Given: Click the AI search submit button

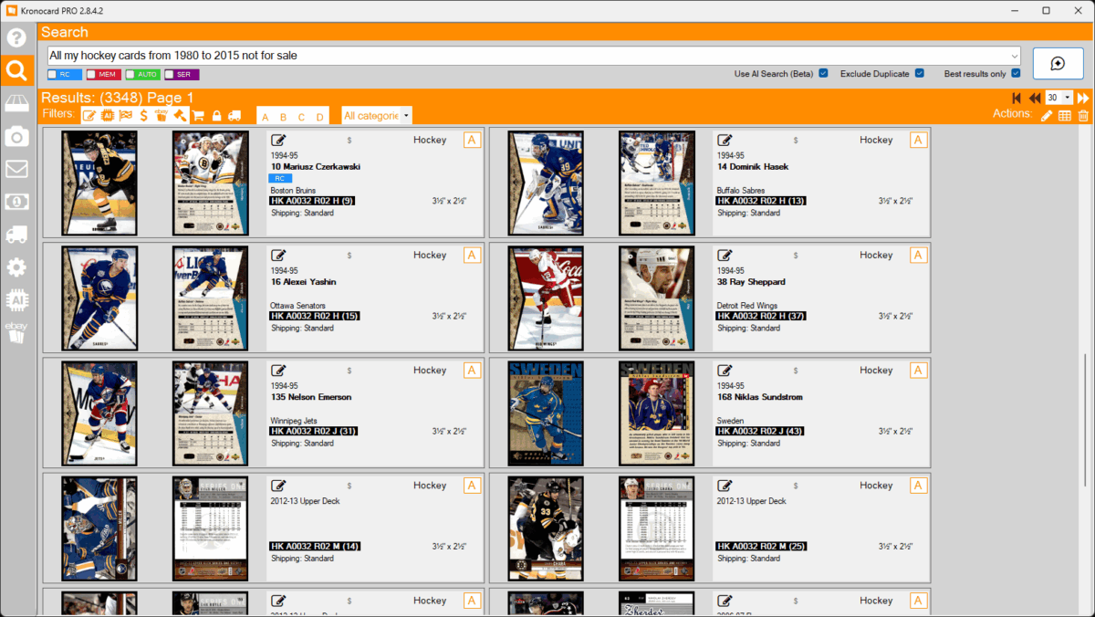Looking at the screenshot, I should (x=1058, y=63).
